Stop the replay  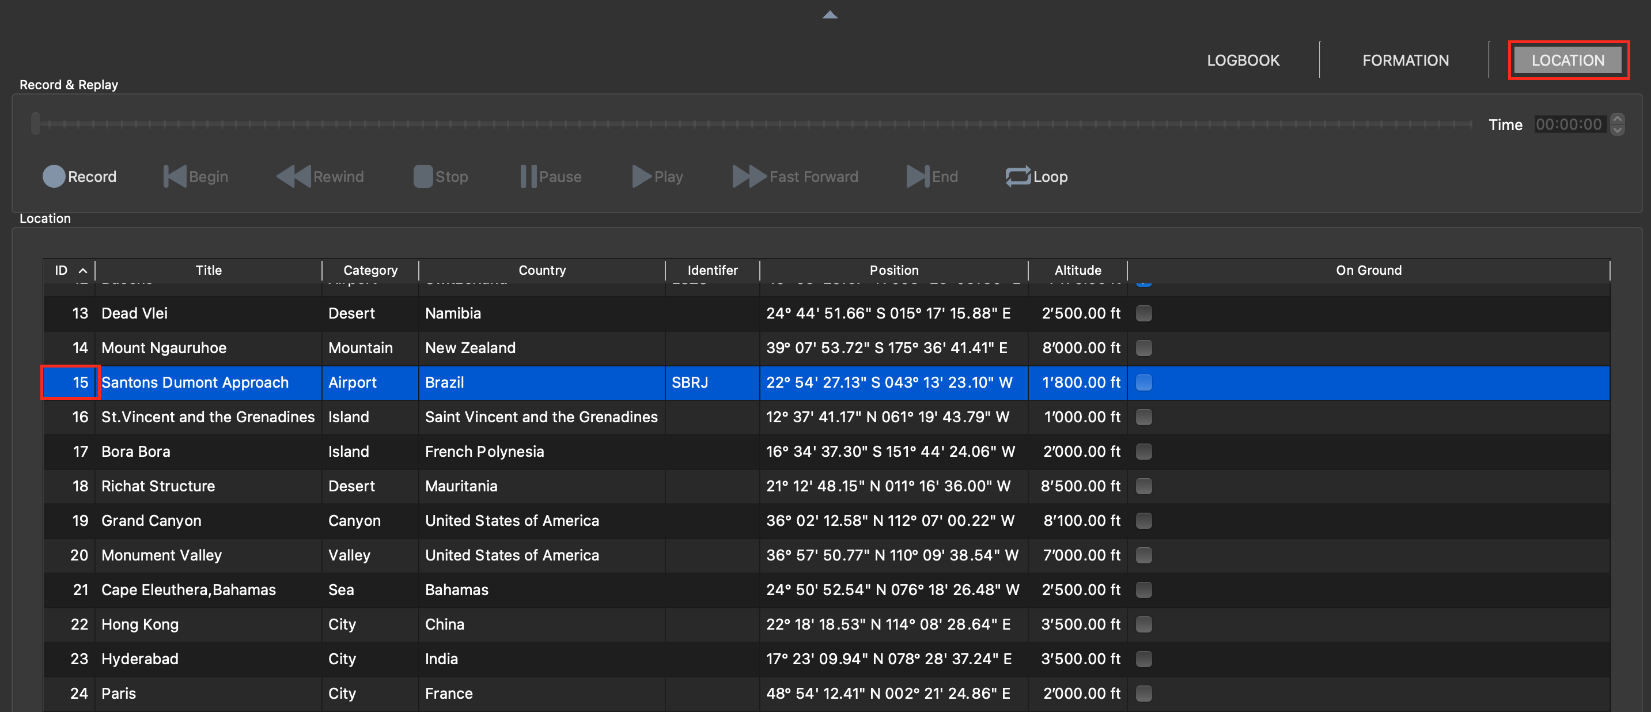(x=422, y=176)
